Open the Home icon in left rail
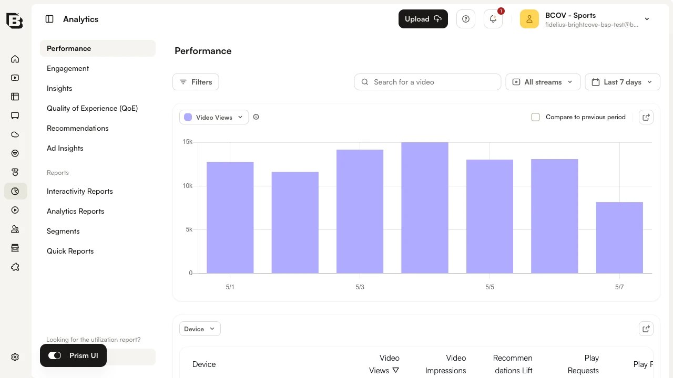 pos(15,59)
